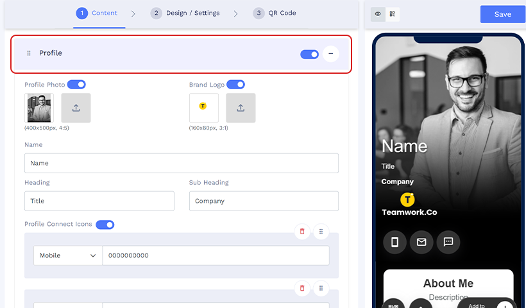Viewport: 526px width, 308px height.
Task: Delete the connect row below the Mobile row
Action: pyautogui.click(x=302, y=288)
